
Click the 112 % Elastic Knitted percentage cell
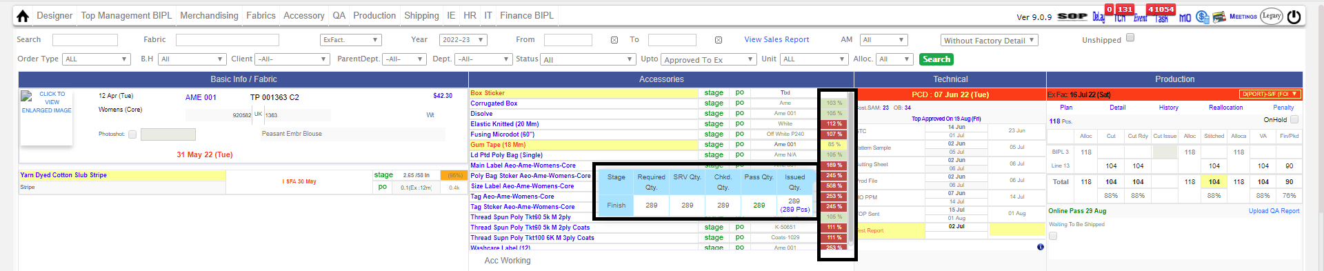(834, 124)
